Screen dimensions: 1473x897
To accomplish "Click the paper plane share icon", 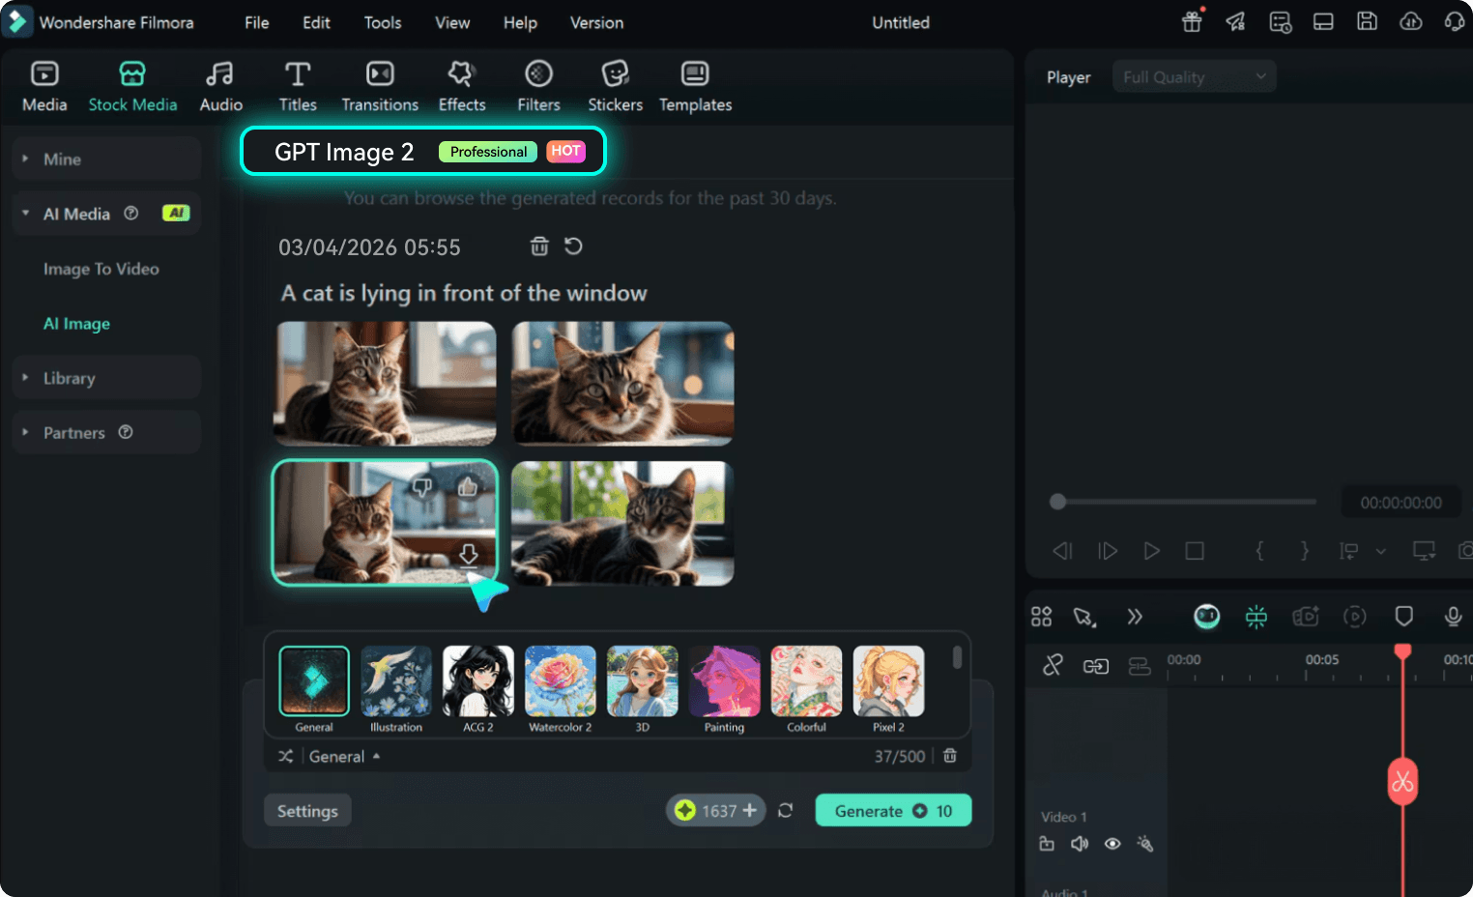I will [x=1235, y=21].
